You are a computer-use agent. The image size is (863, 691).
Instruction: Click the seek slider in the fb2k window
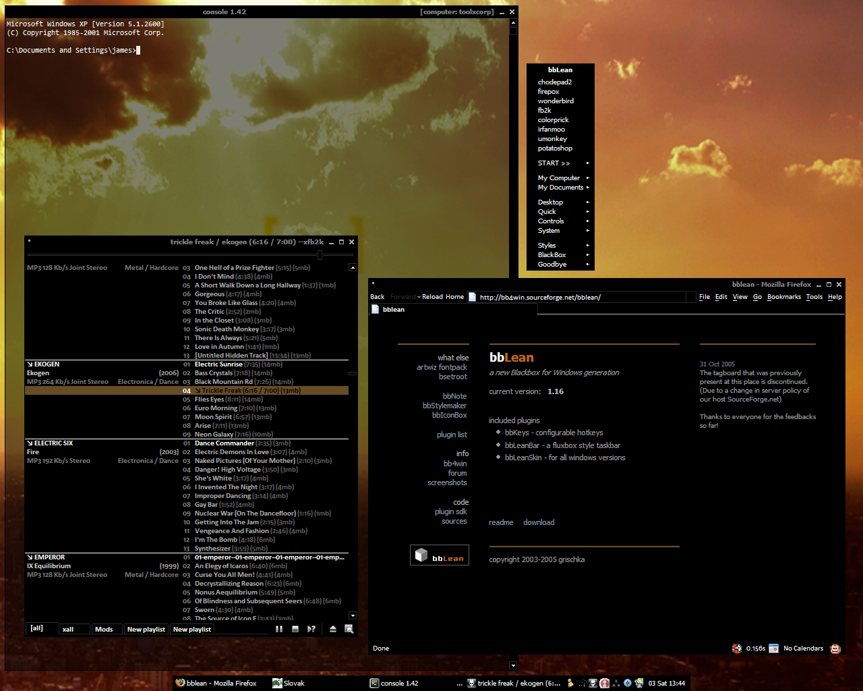[x=320, y=255]
